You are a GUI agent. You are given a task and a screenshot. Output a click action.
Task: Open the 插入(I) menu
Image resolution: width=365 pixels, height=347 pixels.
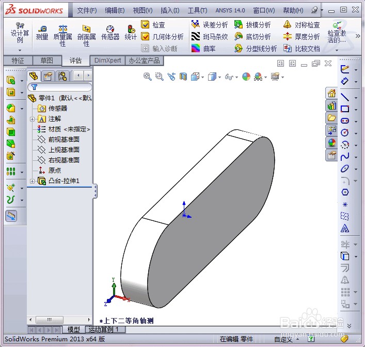click(170, 10)
